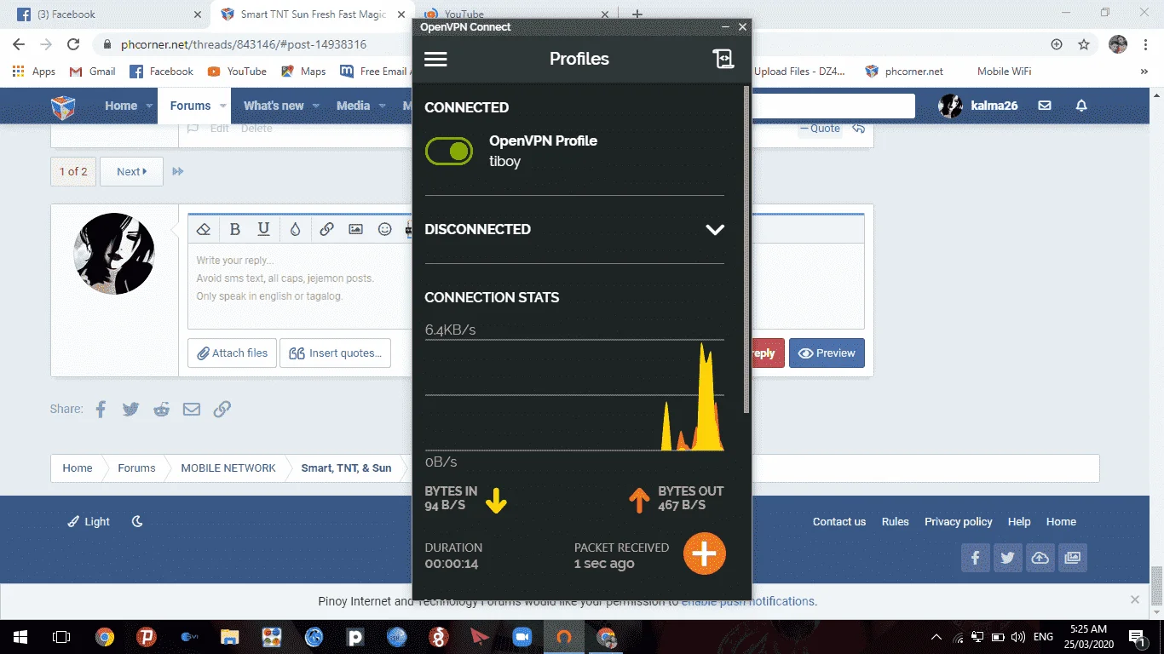Open kalma26 account menu
Image resolution: width=1164 pixels, height=654 pixels.
click(x=978, y=106)
